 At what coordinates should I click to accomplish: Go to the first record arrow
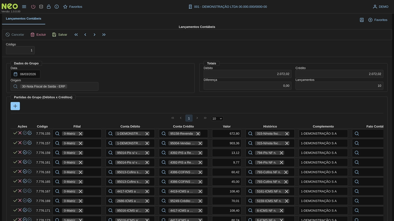click(x=76, y=35)
